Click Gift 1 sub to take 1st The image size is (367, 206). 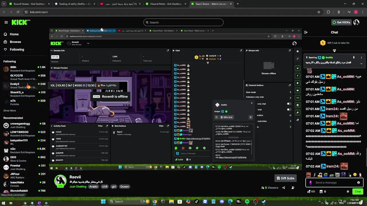[334, 43]
